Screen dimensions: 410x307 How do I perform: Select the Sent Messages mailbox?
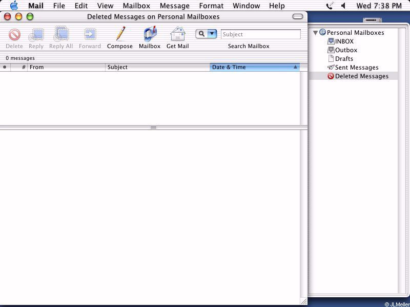[x=353, y=68]
